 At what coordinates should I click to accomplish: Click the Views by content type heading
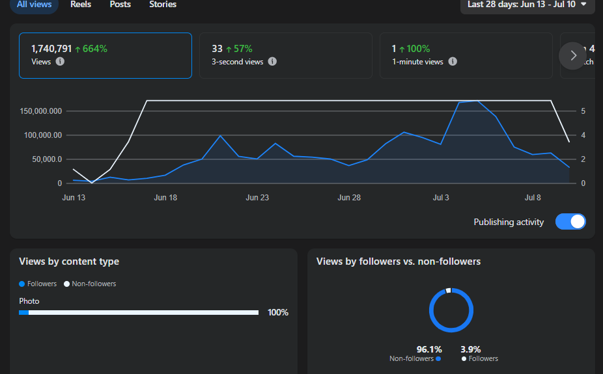click(x=69, y=261)
